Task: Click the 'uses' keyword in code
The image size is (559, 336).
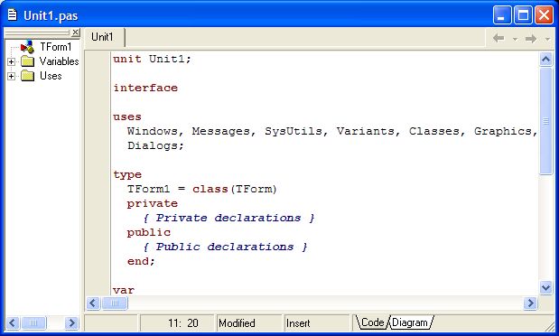Action: pos(127,117)
